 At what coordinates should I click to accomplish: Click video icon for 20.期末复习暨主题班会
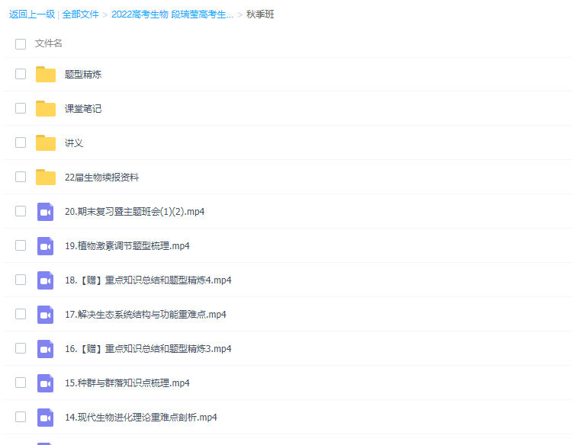(46, 212)
